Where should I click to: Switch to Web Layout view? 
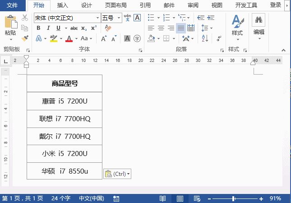[197, 198]
